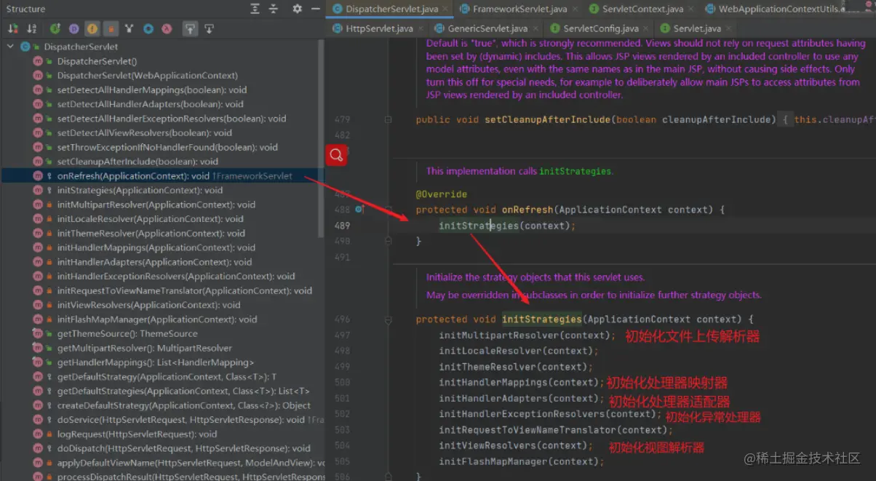The height and width of the screenshot is (481, 876).
Task: Click method icon beside doDispatch
Action: click(38, 448)
